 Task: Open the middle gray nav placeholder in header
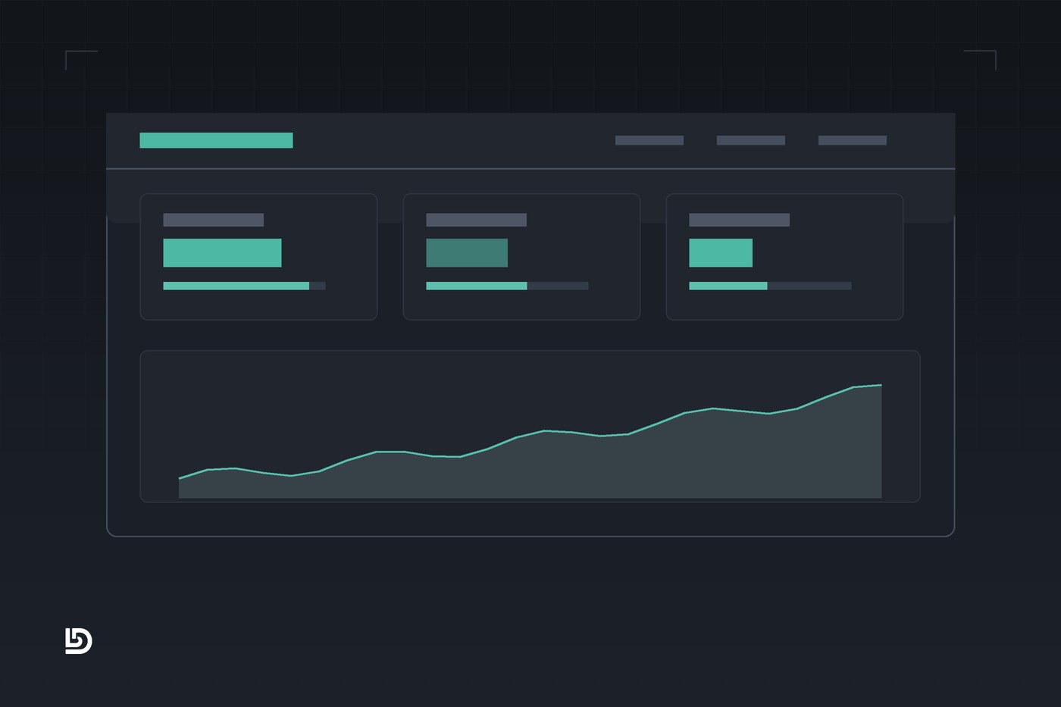tap(751, 140)
